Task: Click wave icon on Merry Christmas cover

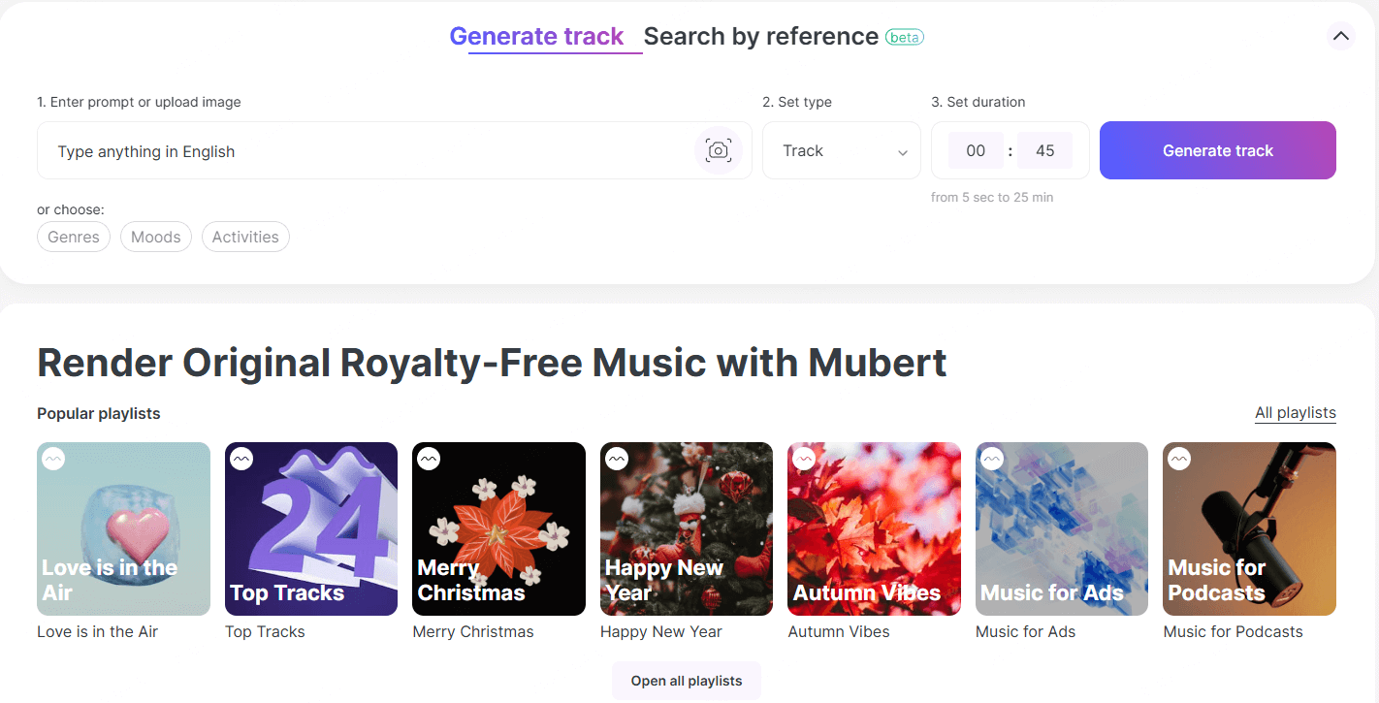Action: tap(429, 460)
